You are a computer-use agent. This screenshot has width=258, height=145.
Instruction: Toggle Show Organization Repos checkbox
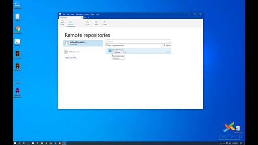[106, 45]
